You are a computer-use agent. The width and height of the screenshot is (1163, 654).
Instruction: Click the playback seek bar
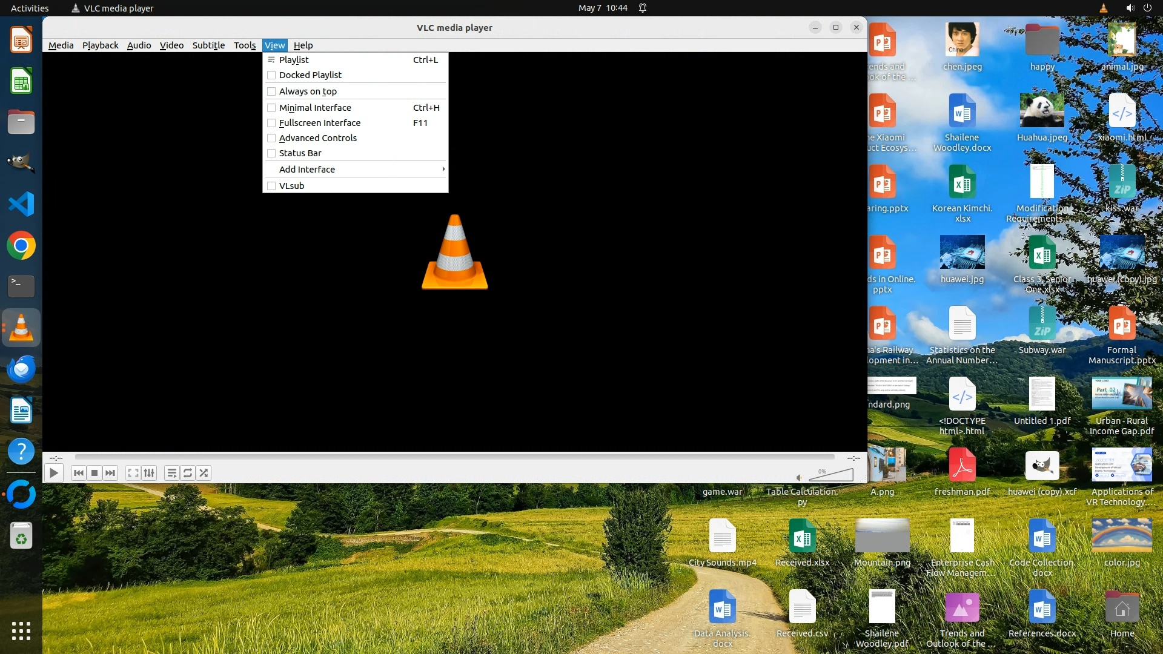pyautogui.click(x=454, y=457)
